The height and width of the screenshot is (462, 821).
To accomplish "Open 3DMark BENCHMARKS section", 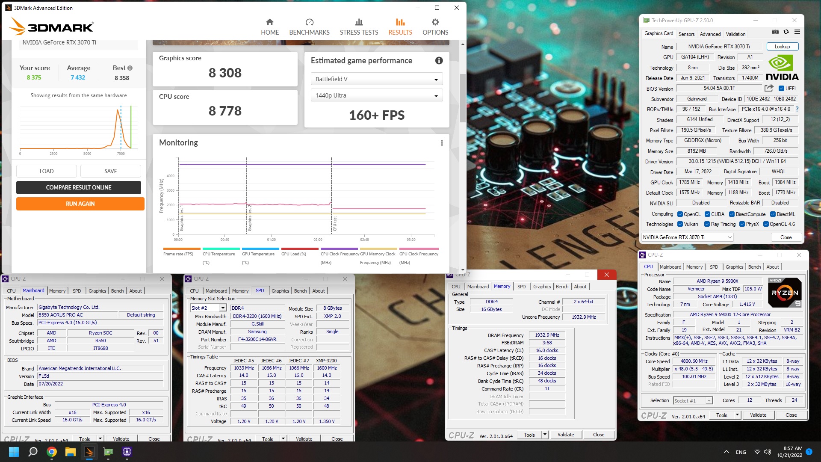I will [310, 27].
